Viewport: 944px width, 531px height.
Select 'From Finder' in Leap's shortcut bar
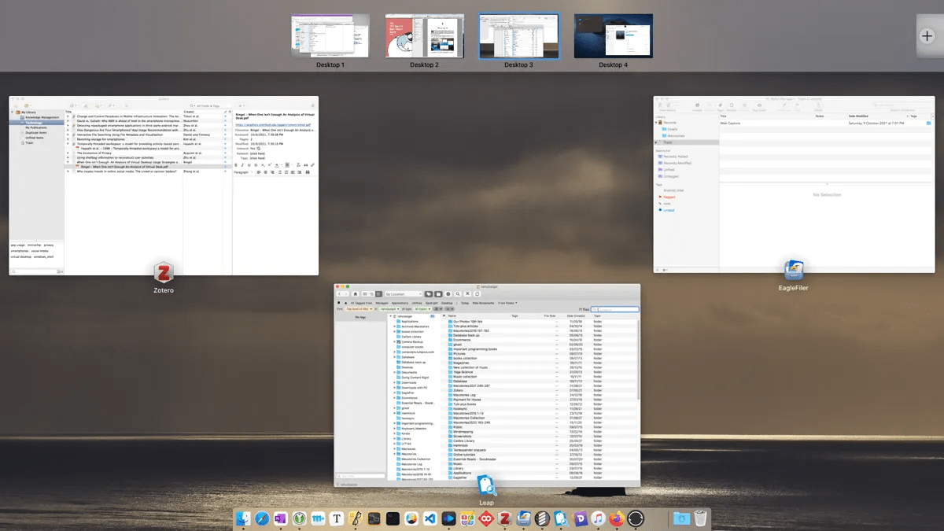[507, 302]
